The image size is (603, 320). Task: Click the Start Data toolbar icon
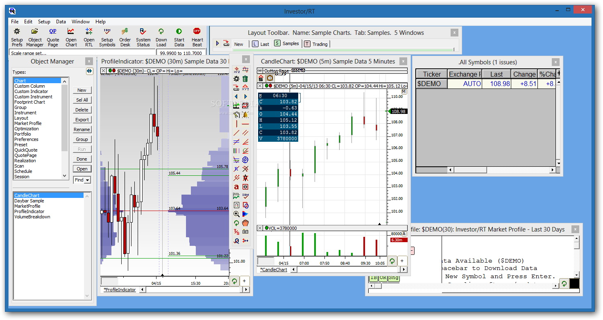(179, 37)
